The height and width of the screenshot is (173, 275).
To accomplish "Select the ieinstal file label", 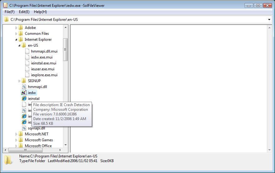I will (x=34, y=99).
